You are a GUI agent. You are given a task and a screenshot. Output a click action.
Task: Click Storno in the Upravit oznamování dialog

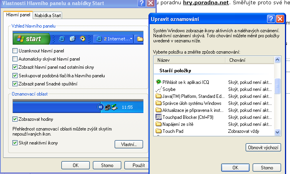(x=267, y=167)
